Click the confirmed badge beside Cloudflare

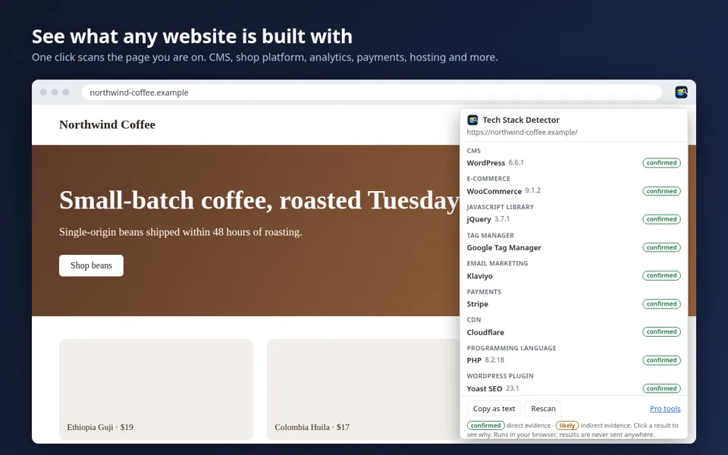pos(661,332)
